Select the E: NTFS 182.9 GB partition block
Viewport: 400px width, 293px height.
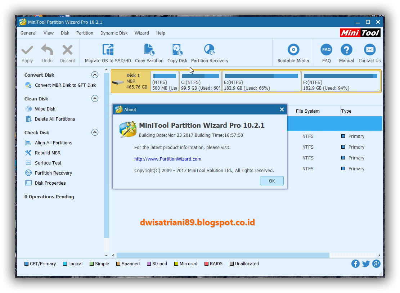(261, 81)
